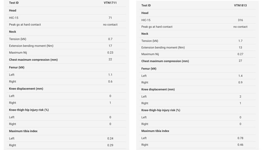Click left table Knee displacement header
The height and width of the screenshot is (150, 268).
click(x=26, y=89)
